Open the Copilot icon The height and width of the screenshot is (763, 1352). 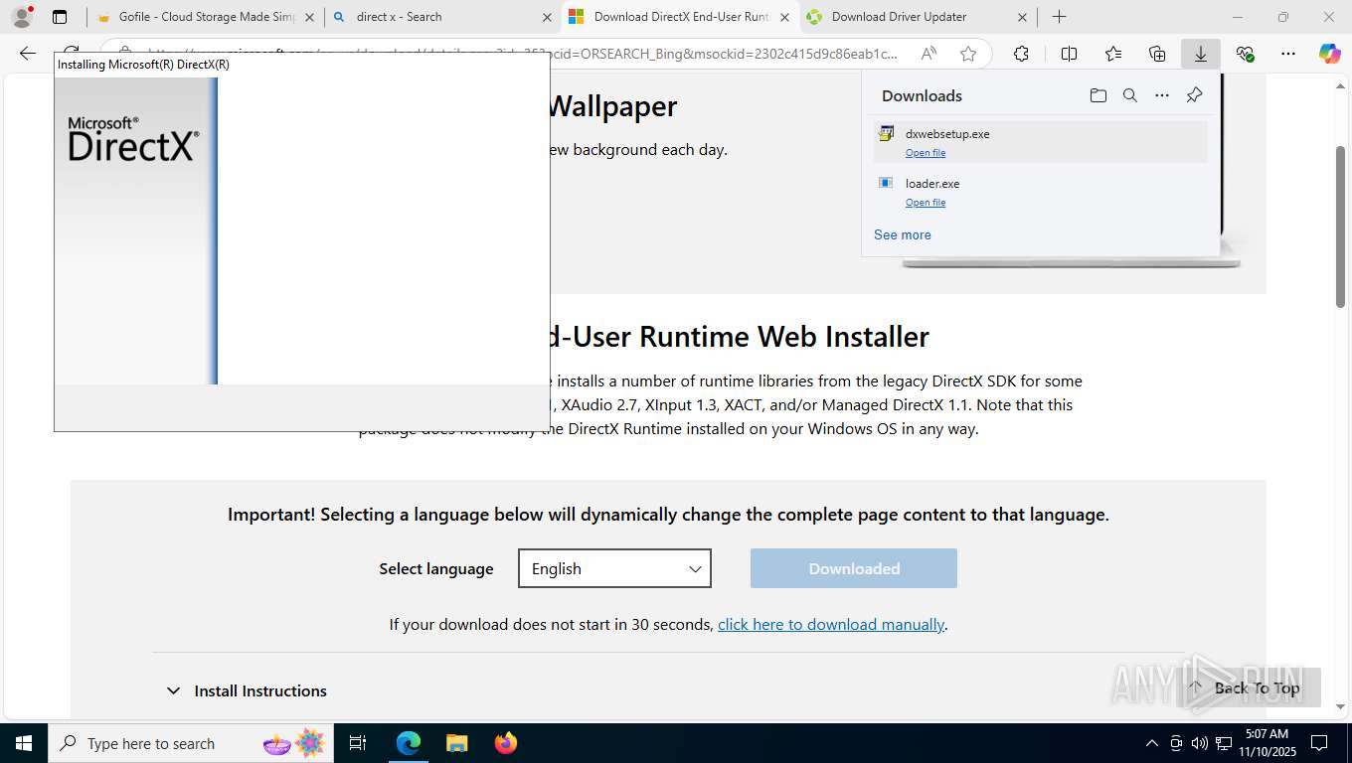[x=1330, y=54]
